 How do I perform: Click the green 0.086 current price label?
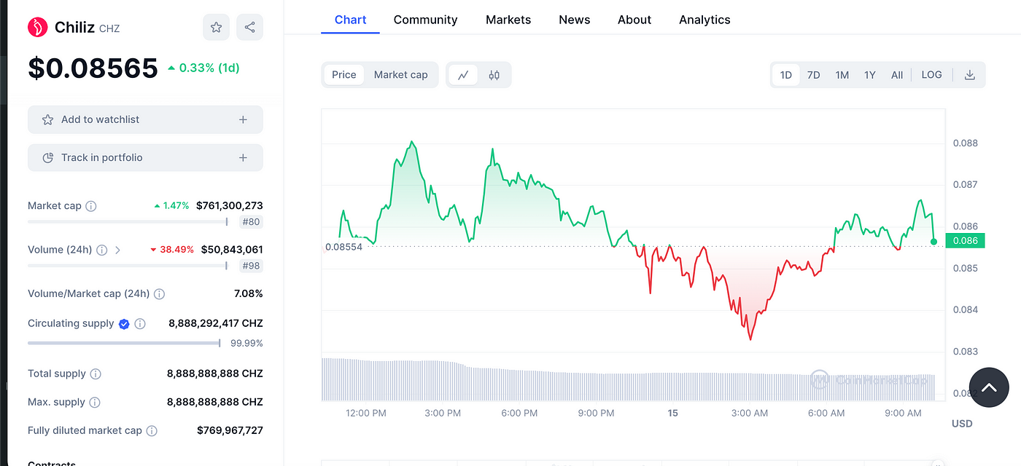965,240
